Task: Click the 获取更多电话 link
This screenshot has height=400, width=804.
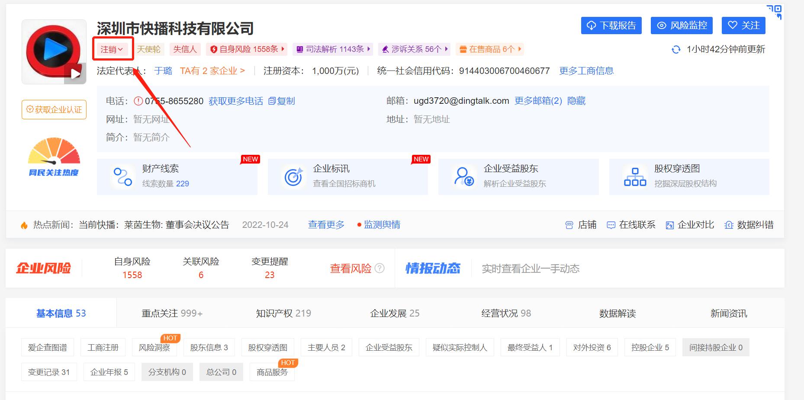Action: pyautogui.click(x=236, y=101)
